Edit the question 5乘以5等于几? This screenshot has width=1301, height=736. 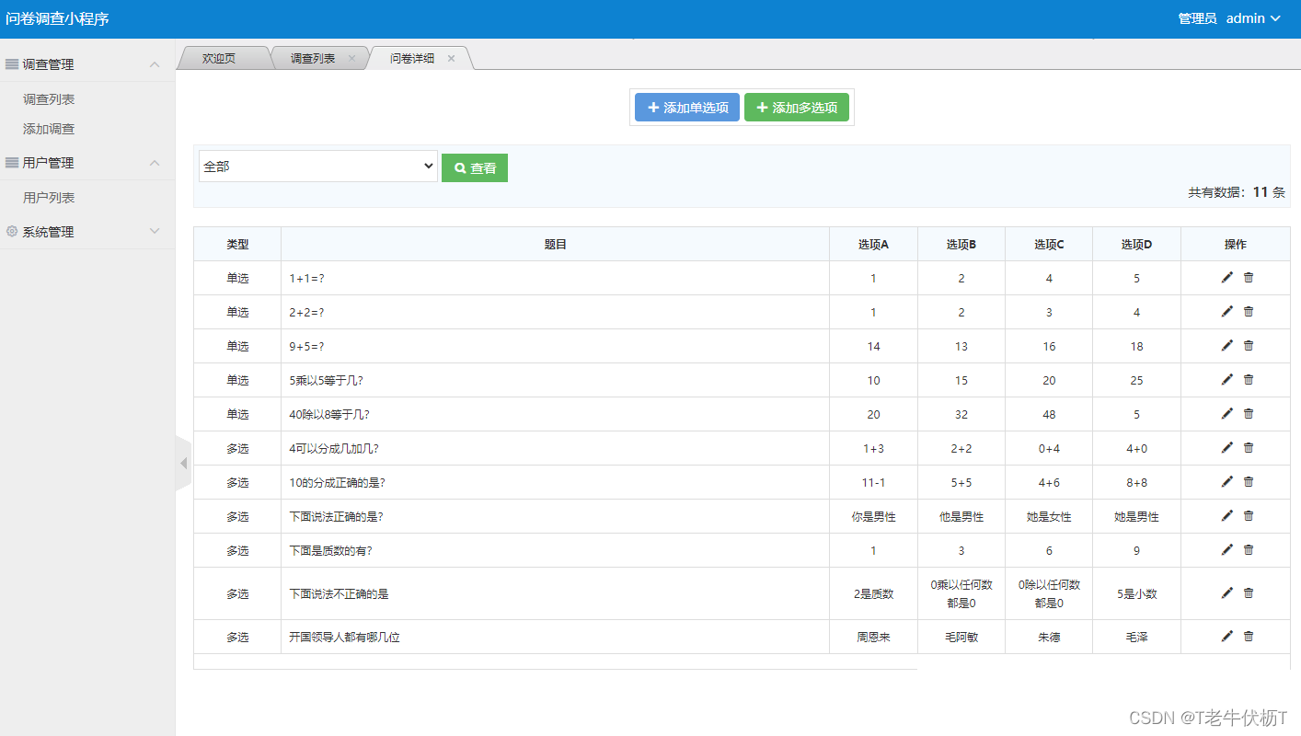click(1226, 380)
